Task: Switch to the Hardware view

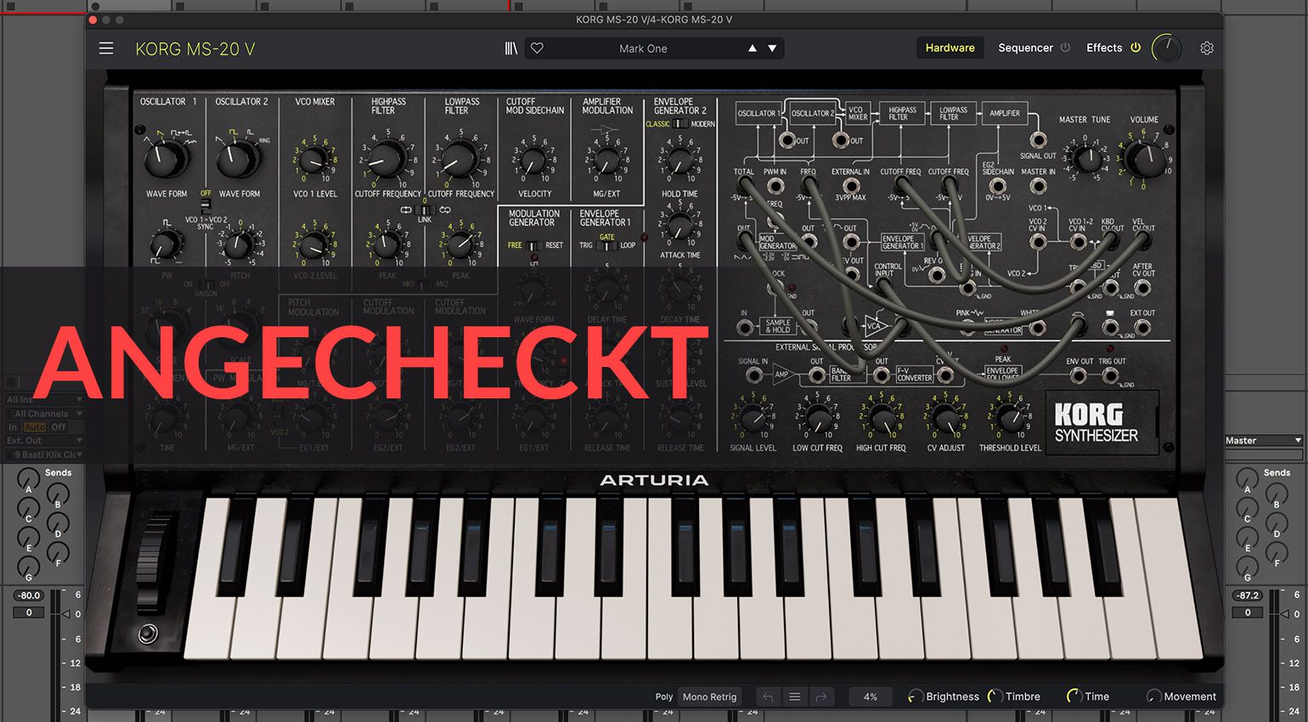Action: (950, 48)
